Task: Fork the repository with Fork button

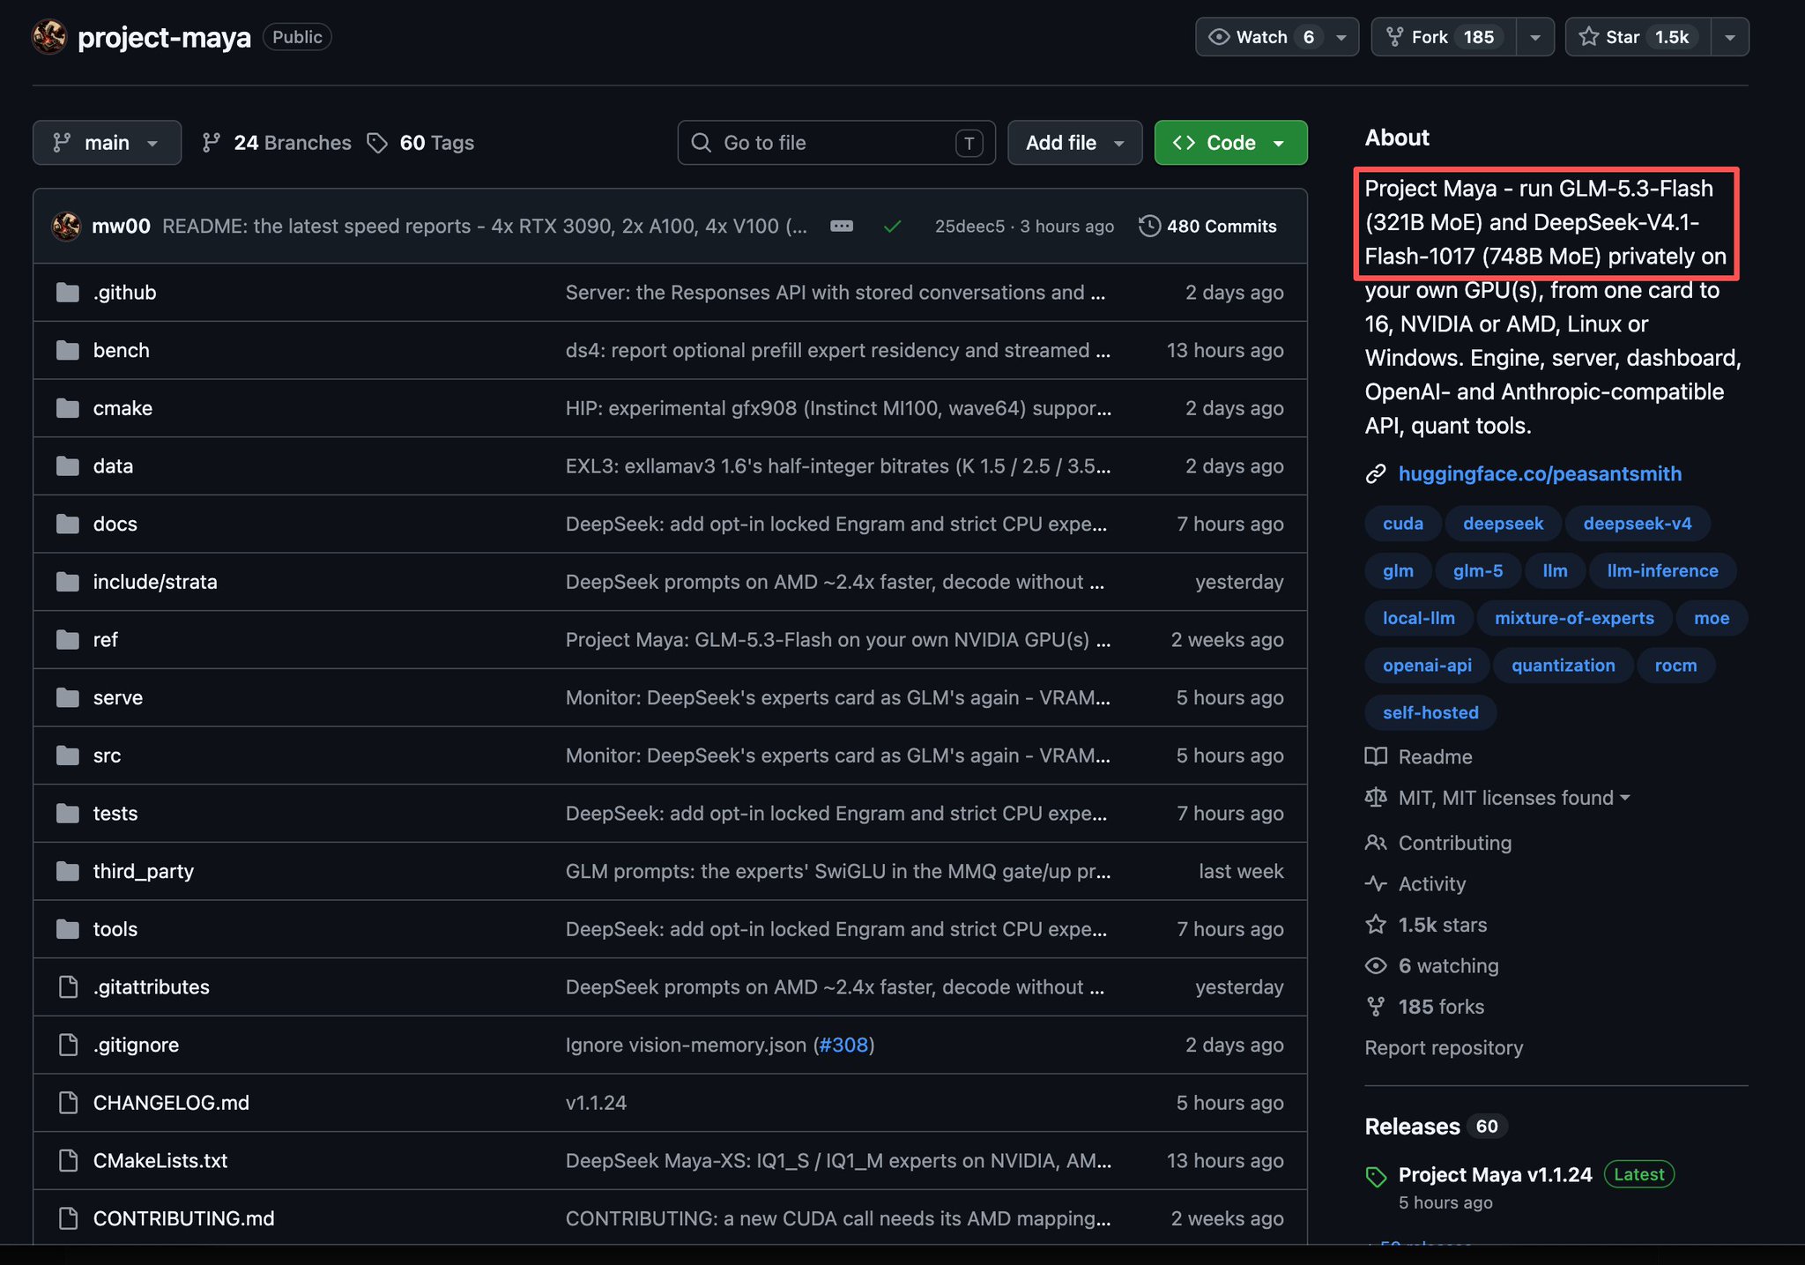Action: [1444, 37]
